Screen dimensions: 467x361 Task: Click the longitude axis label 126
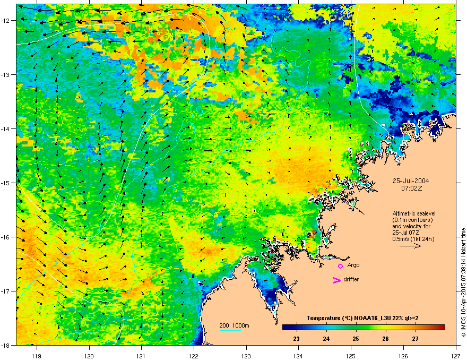403,356
